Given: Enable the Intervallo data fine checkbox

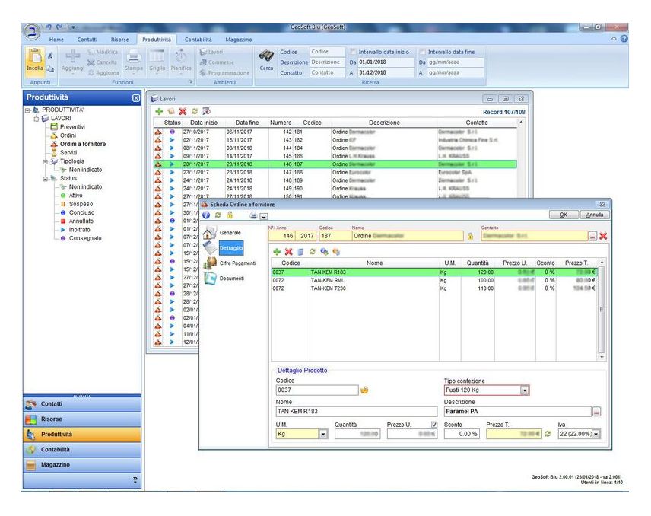Looking at the screenshot, I should coord(423,52).
